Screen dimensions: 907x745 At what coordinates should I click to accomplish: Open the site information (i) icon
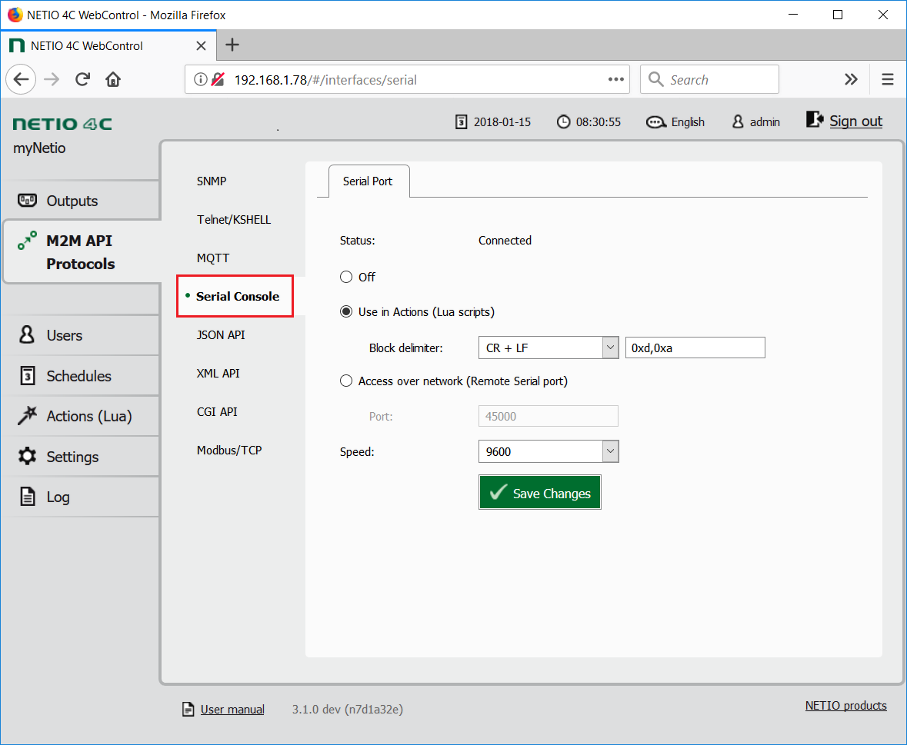pyautogui.click(x=200, y=79)
